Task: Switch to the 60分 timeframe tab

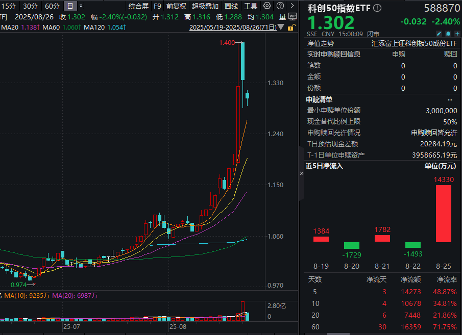Action: tap(53, 6)
